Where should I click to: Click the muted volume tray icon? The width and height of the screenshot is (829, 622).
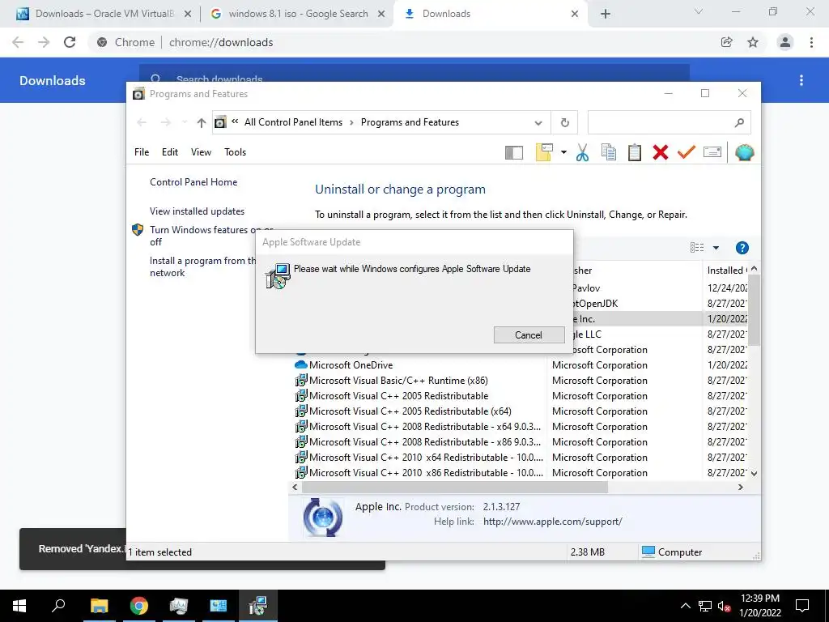pos(724,606)
